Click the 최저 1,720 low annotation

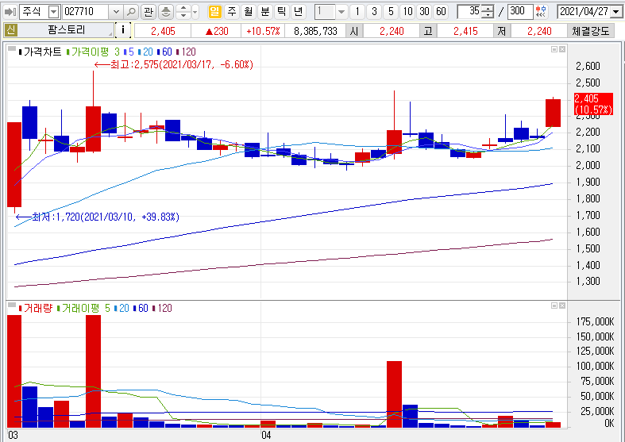coord(98,217)
